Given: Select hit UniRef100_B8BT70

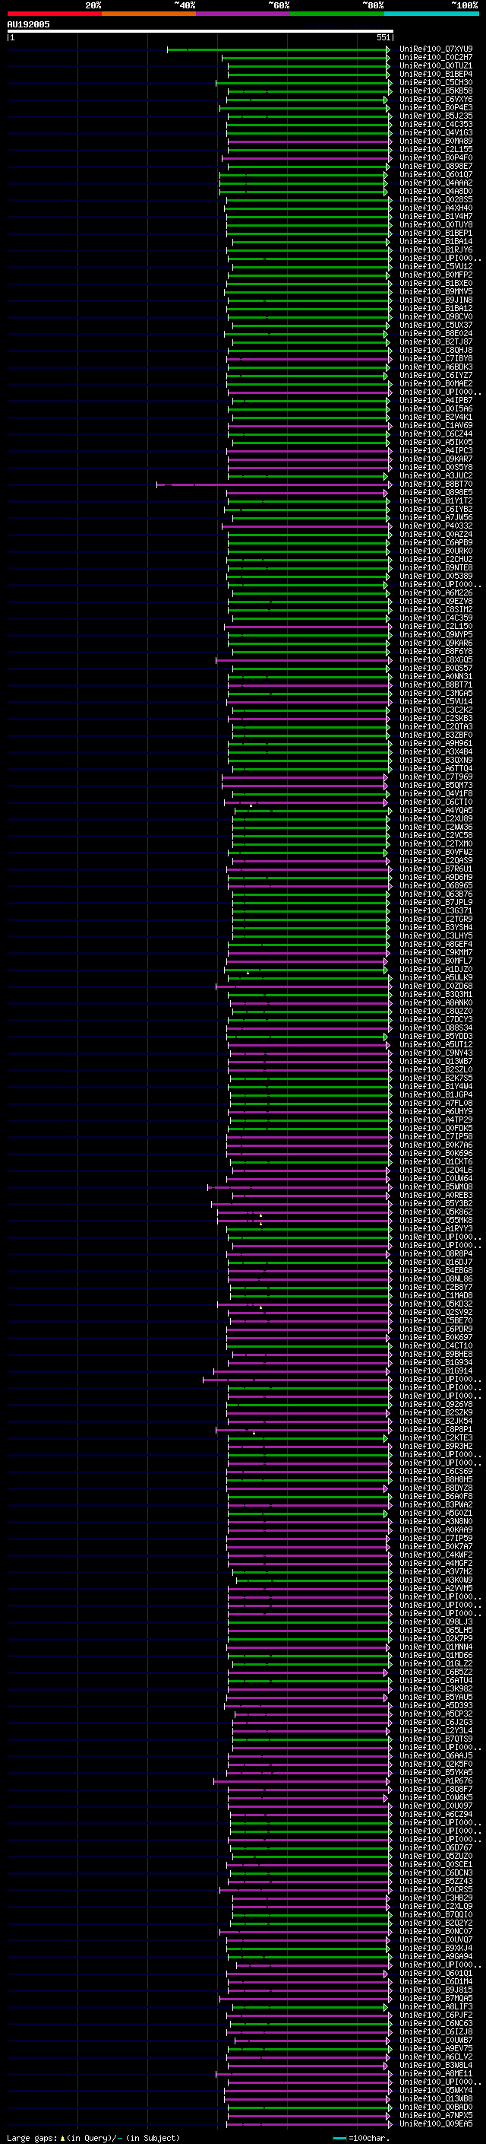Looking at the screenshot, I should 435,484.
